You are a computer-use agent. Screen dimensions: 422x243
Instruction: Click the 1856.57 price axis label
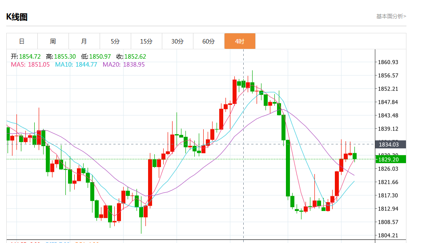click(388, 76)
